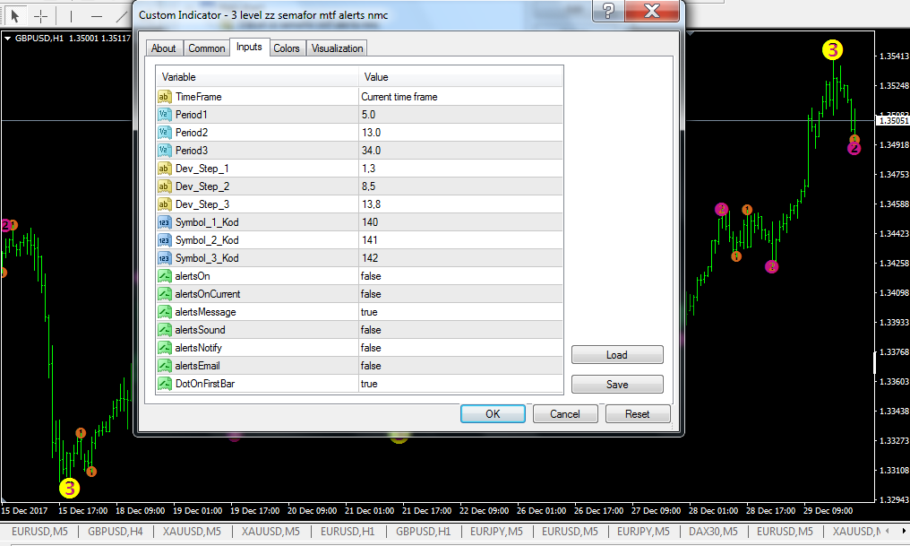Toggle the alertsNotify false value
Image resolution: width=910 pixels, height=546 pixels.
tap(460, 348)
